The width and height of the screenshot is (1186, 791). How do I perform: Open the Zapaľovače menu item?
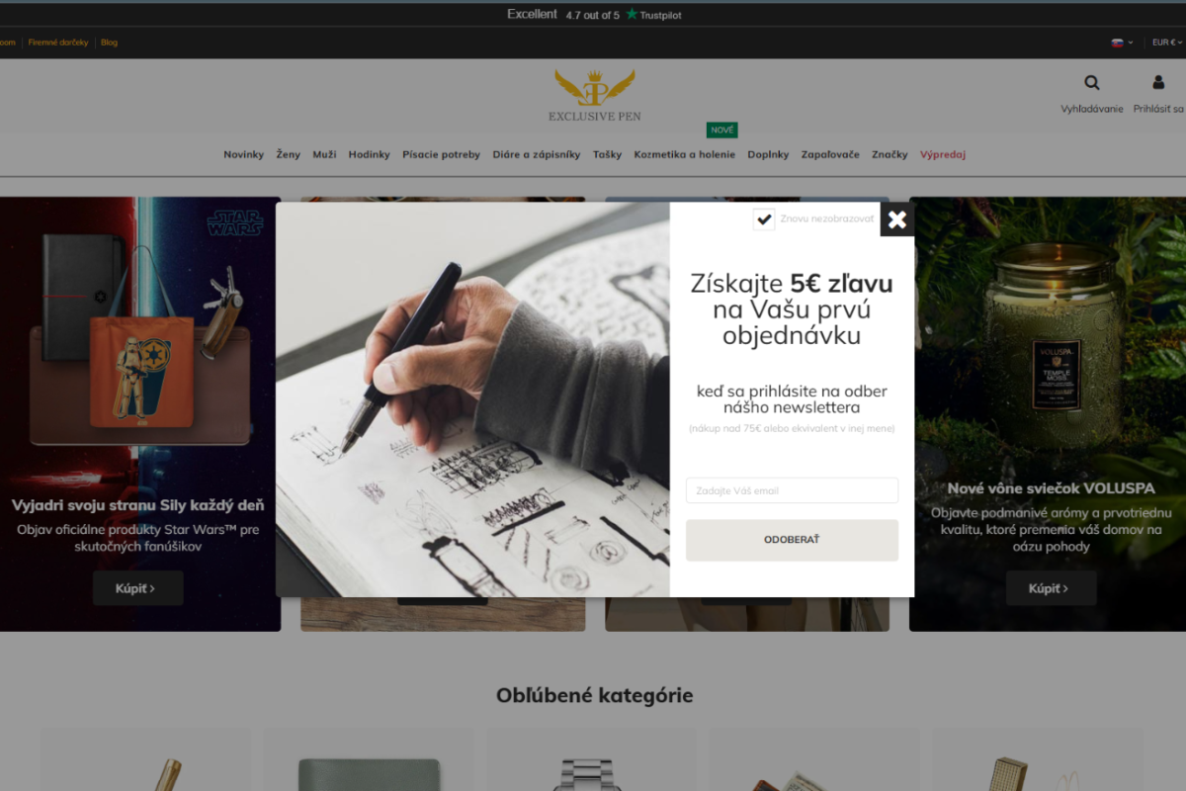[830, 154]
